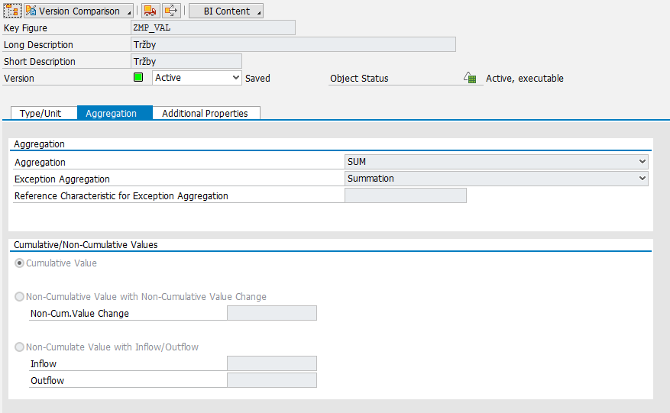Image resolution: width=670 pixels, height=413 pixels.
Task: Open the Version Comparison menu button
Action: 79,11
